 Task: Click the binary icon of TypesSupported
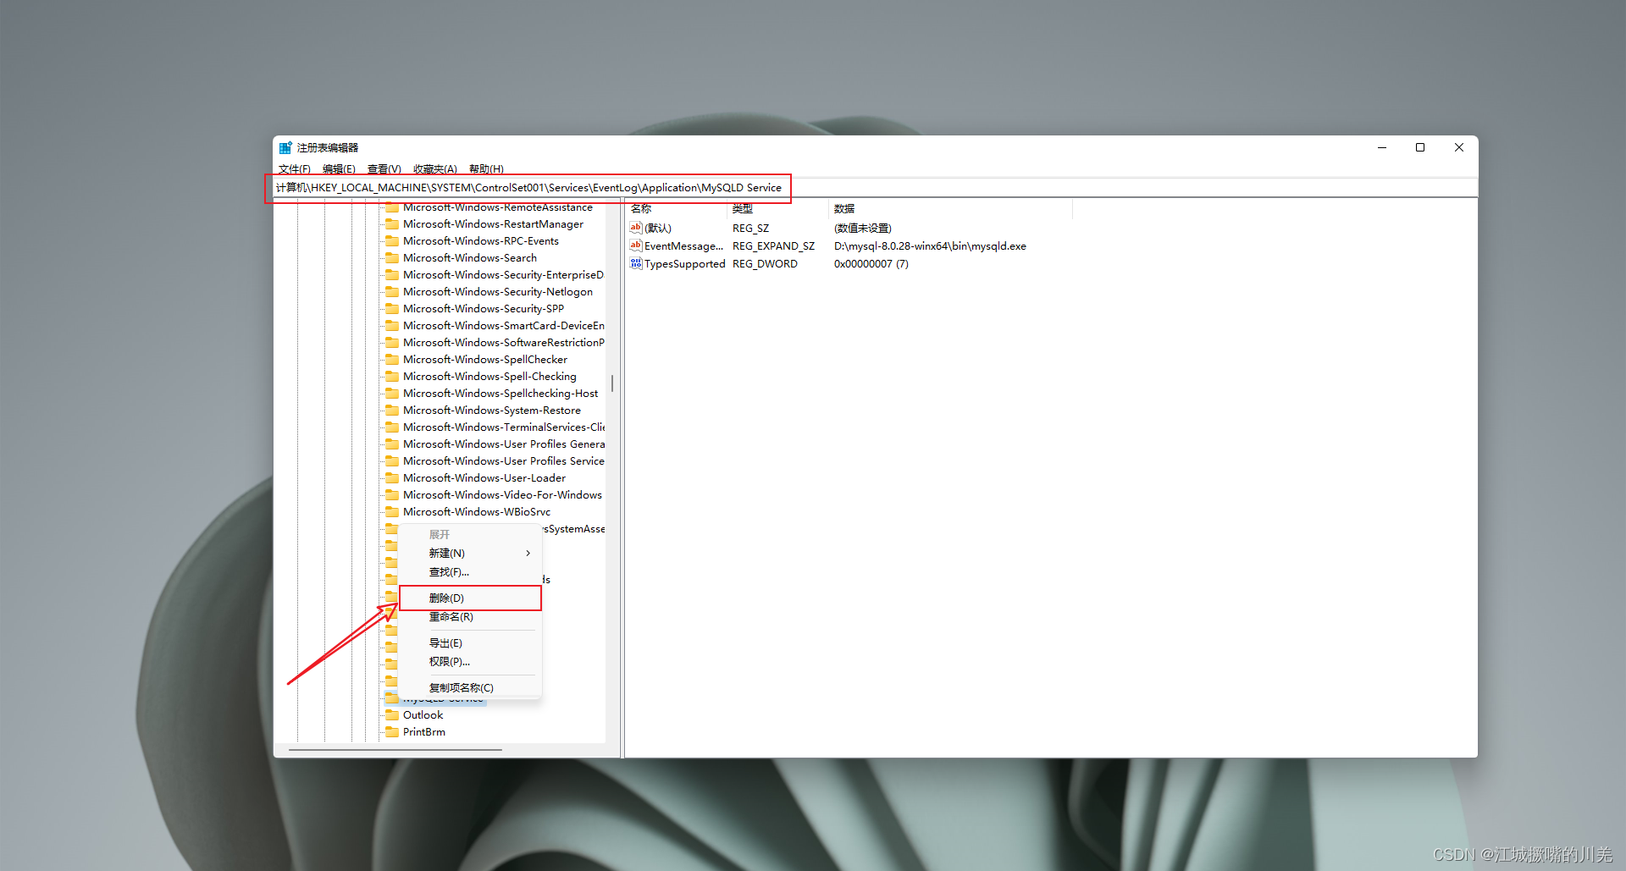[x=636, y=263]
